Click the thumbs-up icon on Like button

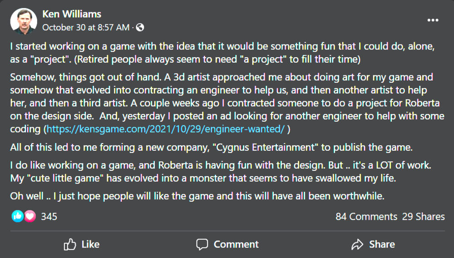pos(70,244)
